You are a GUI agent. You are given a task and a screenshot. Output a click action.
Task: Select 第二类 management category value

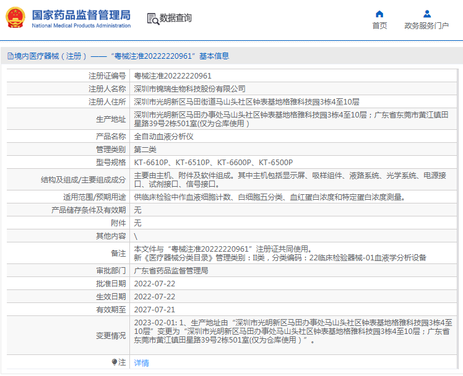point(145,150)
